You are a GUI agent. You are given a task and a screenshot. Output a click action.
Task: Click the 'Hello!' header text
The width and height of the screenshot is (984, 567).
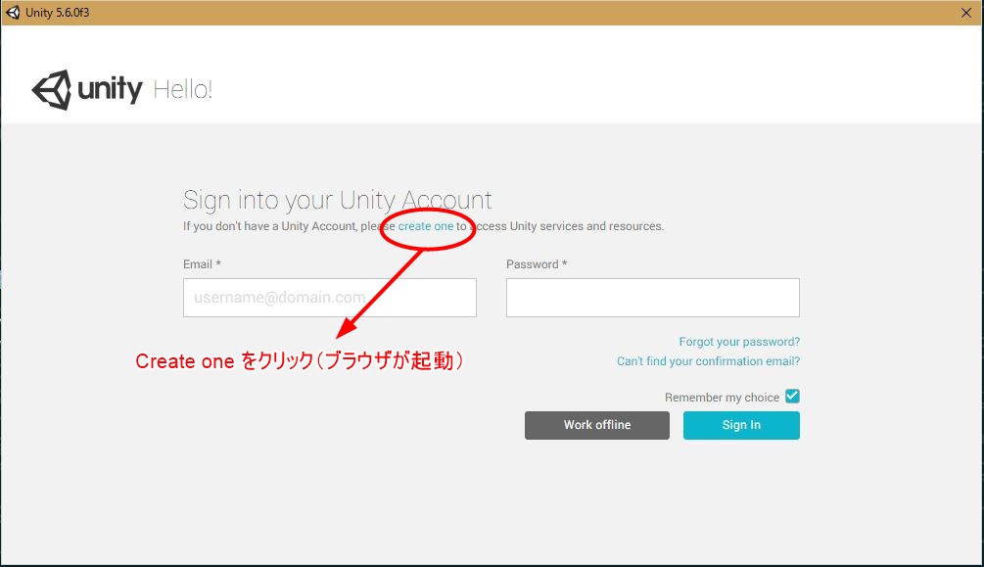click(x=183, y=90)
